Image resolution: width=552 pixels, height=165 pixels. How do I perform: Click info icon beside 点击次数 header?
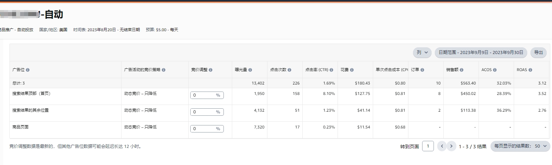point(290,70)
